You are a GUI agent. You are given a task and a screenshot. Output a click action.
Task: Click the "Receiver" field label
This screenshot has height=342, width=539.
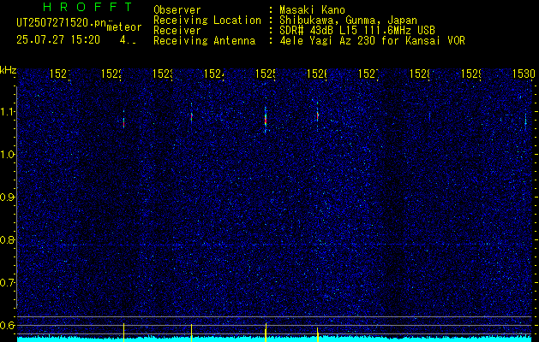coord(177,31)
